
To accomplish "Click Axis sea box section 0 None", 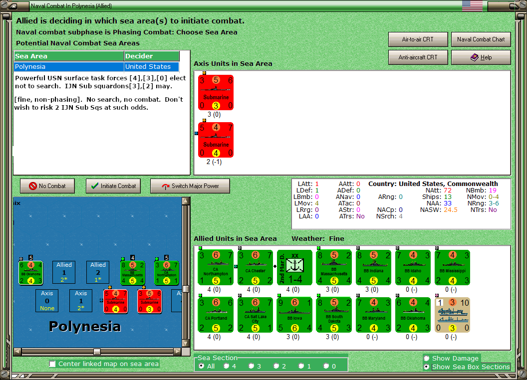I will [47, 301].
